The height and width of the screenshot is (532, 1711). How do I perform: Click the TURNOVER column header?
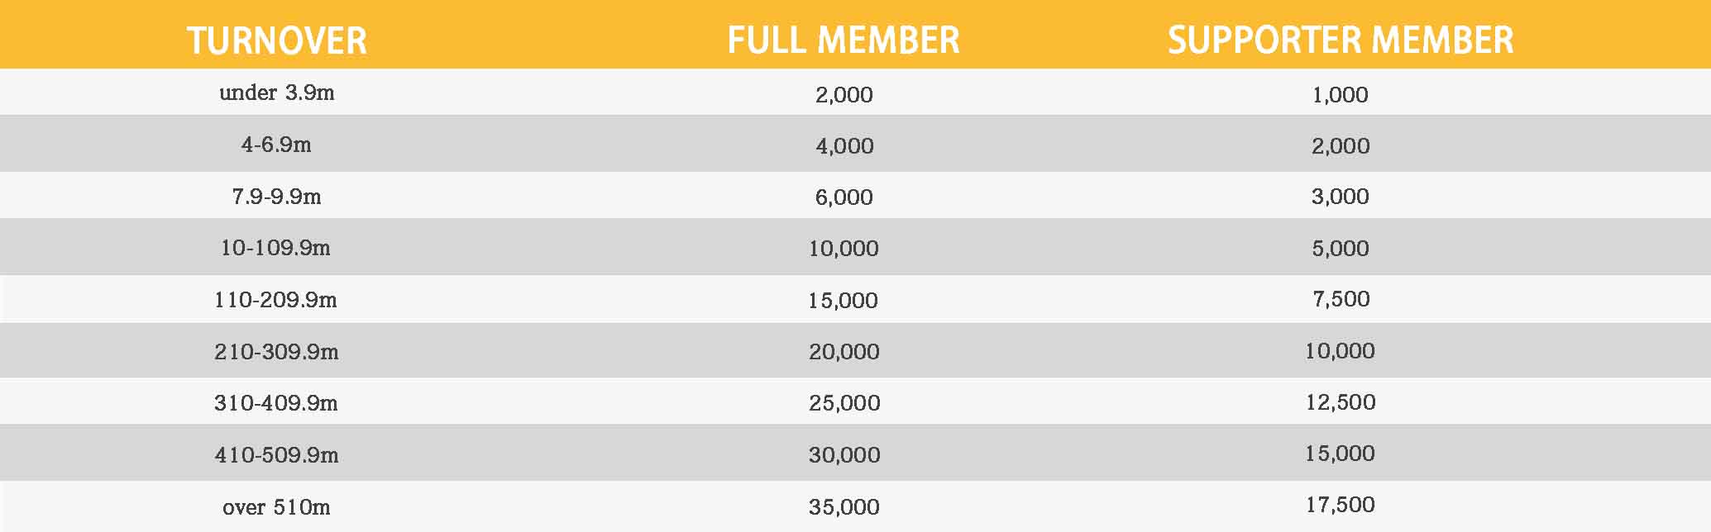pyautogui.click(x=277, y=40)
